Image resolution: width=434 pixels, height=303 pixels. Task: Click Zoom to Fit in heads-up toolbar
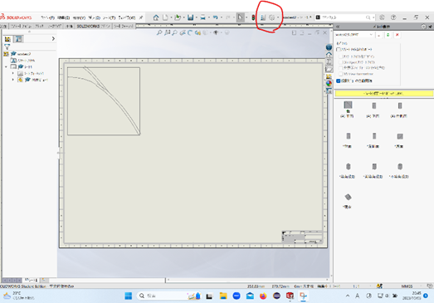click(x=159, y=32)
